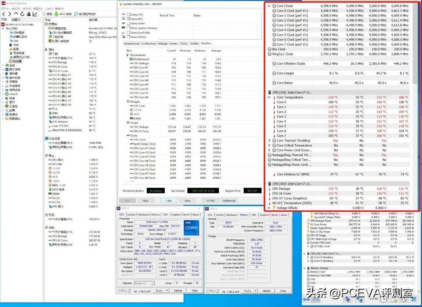This screenshot has width=422, height=307.
Task: Click the Core Speed value 4600.00 MHz
Action: [x=145, y=263]
